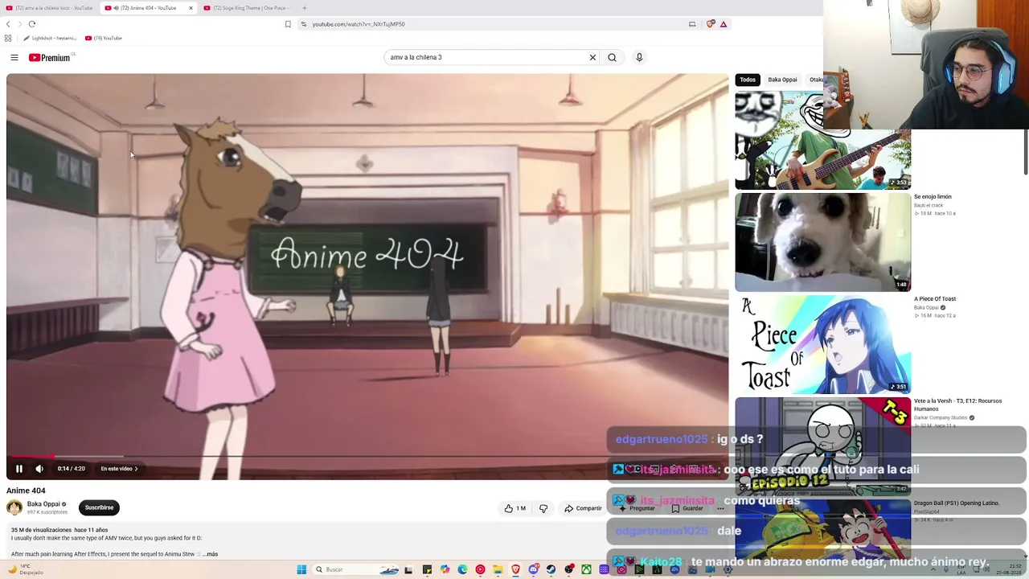Screen dimensions: 1029x579
Task: Open the '(79) YouTube' bookmark
Action: pyautogui.click(x=104, y=38)
